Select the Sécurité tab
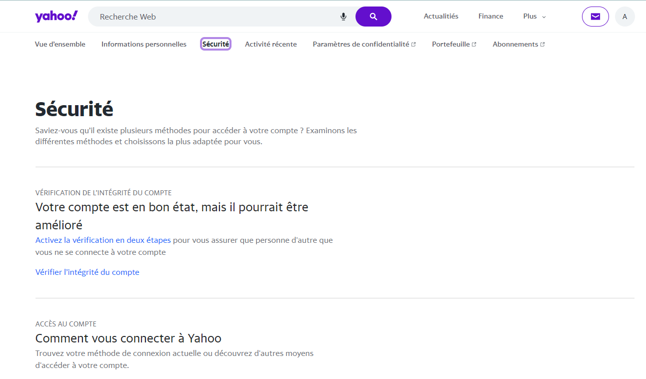The width and height of the screenshot is (646, 379). coord(215,44)
